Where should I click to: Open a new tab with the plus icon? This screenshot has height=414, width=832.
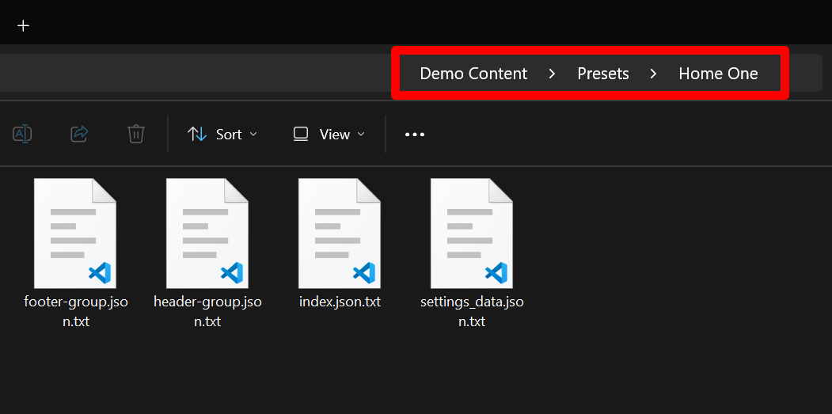[23, 25]
